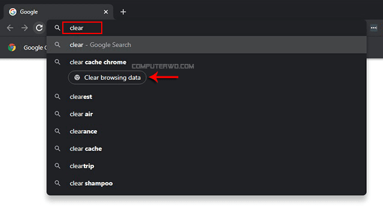The width and height of the screenshot is (383, 215).
Task: Open a new tab with plus icon
Action: 123,12
